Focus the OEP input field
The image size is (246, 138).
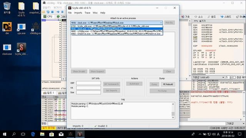(88, 83)
